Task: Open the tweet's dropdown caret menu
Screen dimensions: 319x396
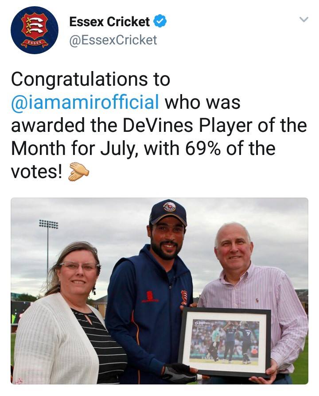Action: (304, 19)
